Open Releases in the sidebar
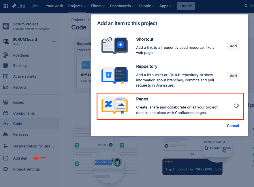Image resolution: width=254 pixels, height=187 pixels. click(x=21, y=134)
